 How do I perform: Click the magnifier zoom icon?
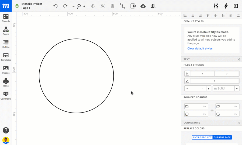point(79,6)
